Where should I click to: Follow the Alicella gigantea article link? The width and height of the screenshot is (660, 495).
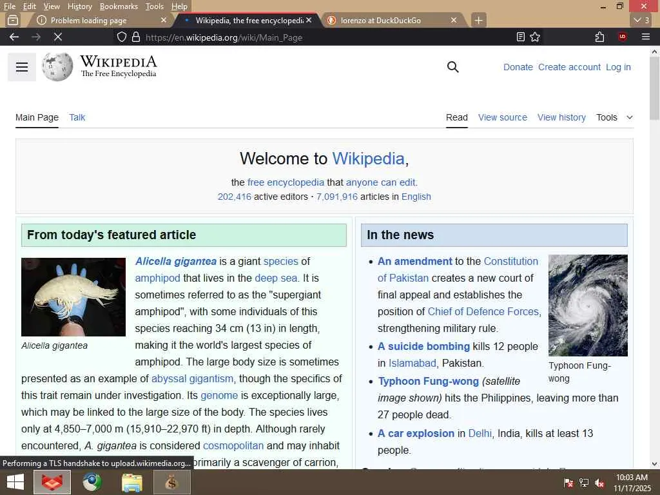(x=175, y=262)
